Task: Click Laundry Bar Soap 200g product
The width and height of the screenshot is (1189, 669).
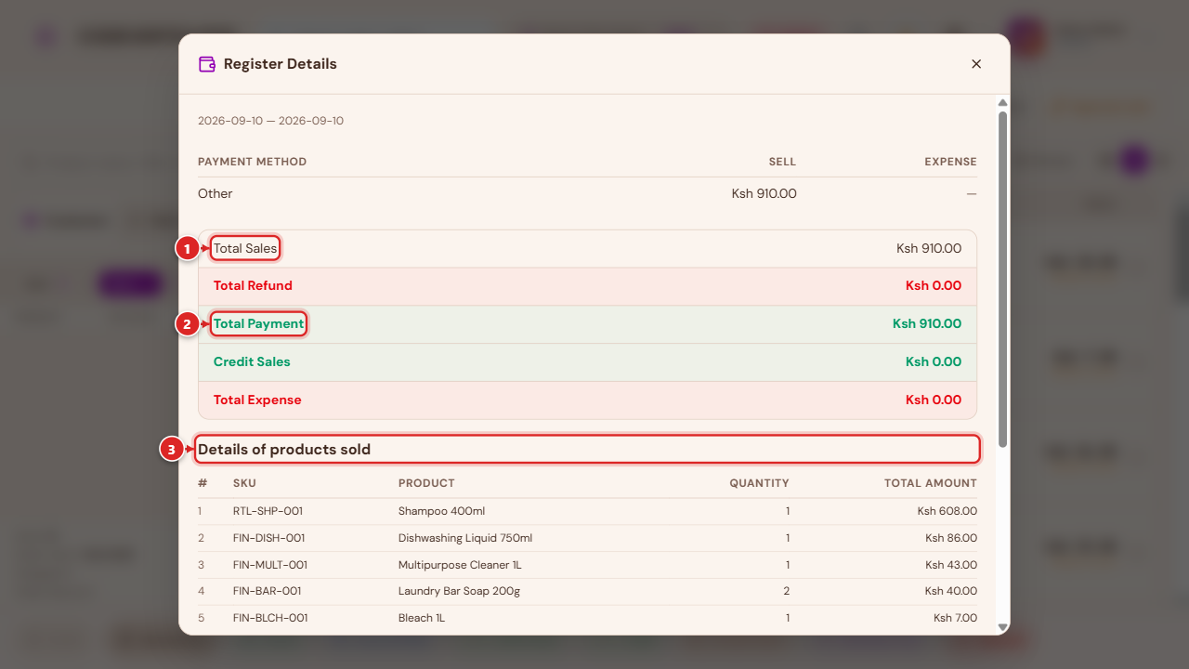Action: pos(459,591)
